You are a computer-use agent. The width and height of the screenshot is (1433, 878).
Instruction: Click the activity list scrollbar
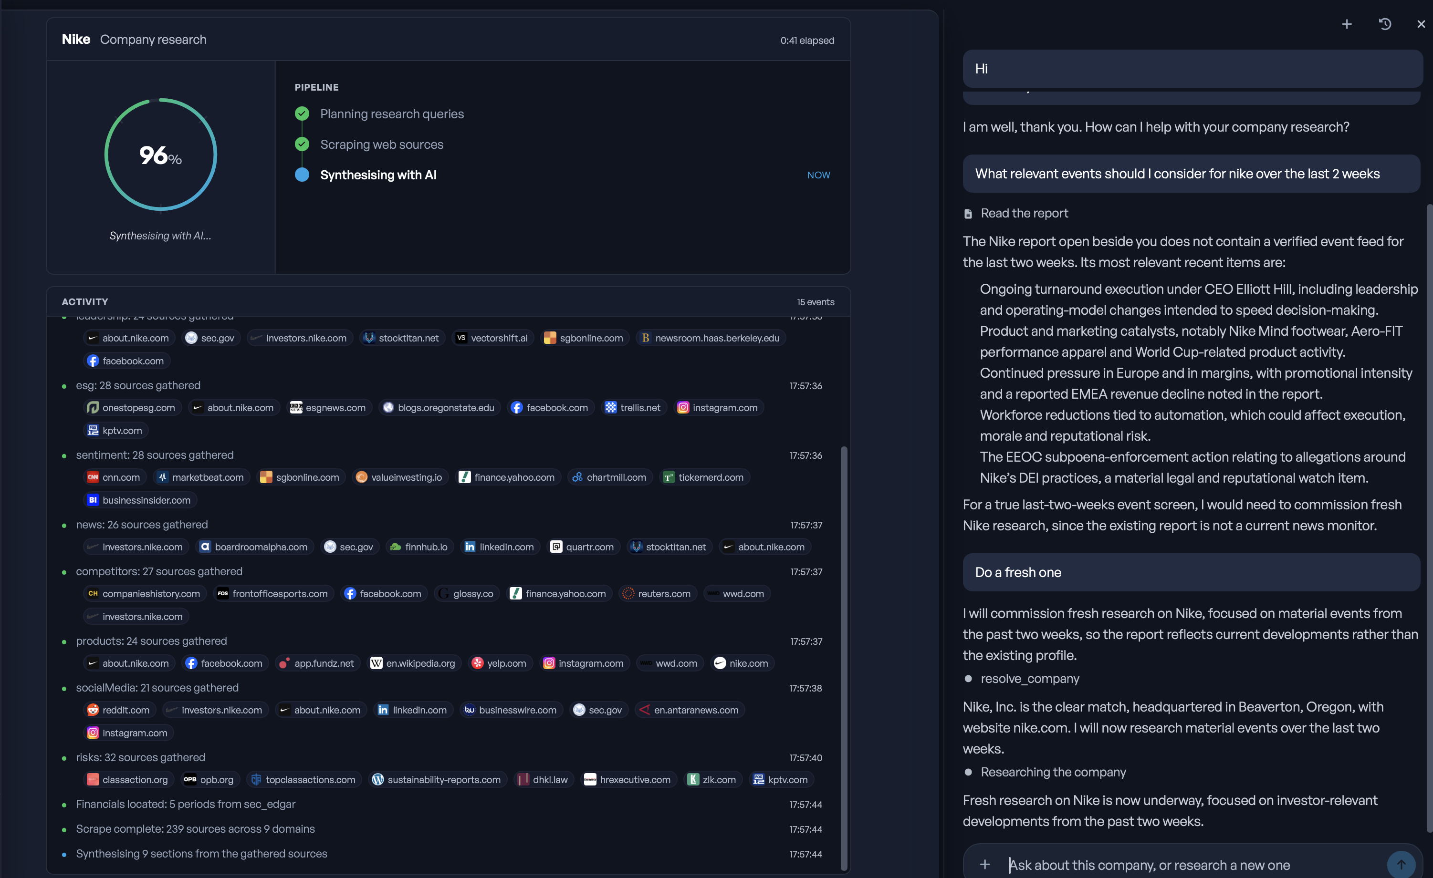[x=844, y=659]
